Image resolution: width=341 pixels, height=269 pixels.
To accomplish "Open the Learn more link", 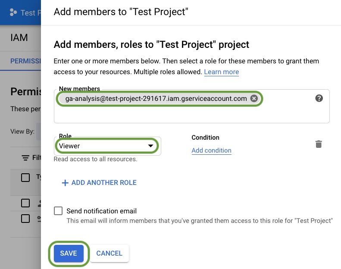I will (x=221, y=72).
